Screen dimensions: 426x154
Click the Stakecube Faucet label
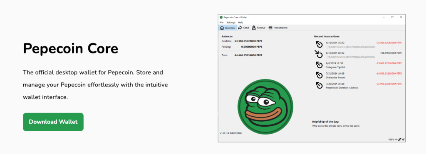(x=336, y=77)
